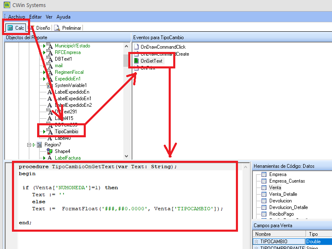Click the SystemVariable1 object icon
This screenshot has height=249, width=332.
tap(50, 85)
